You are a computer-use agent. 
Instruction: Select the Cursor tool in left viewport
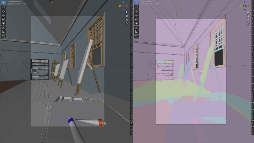click(x=4, y=7)
